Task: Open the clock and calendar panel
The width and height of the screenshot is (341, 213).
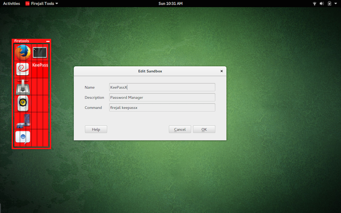Action: (170, 3)
